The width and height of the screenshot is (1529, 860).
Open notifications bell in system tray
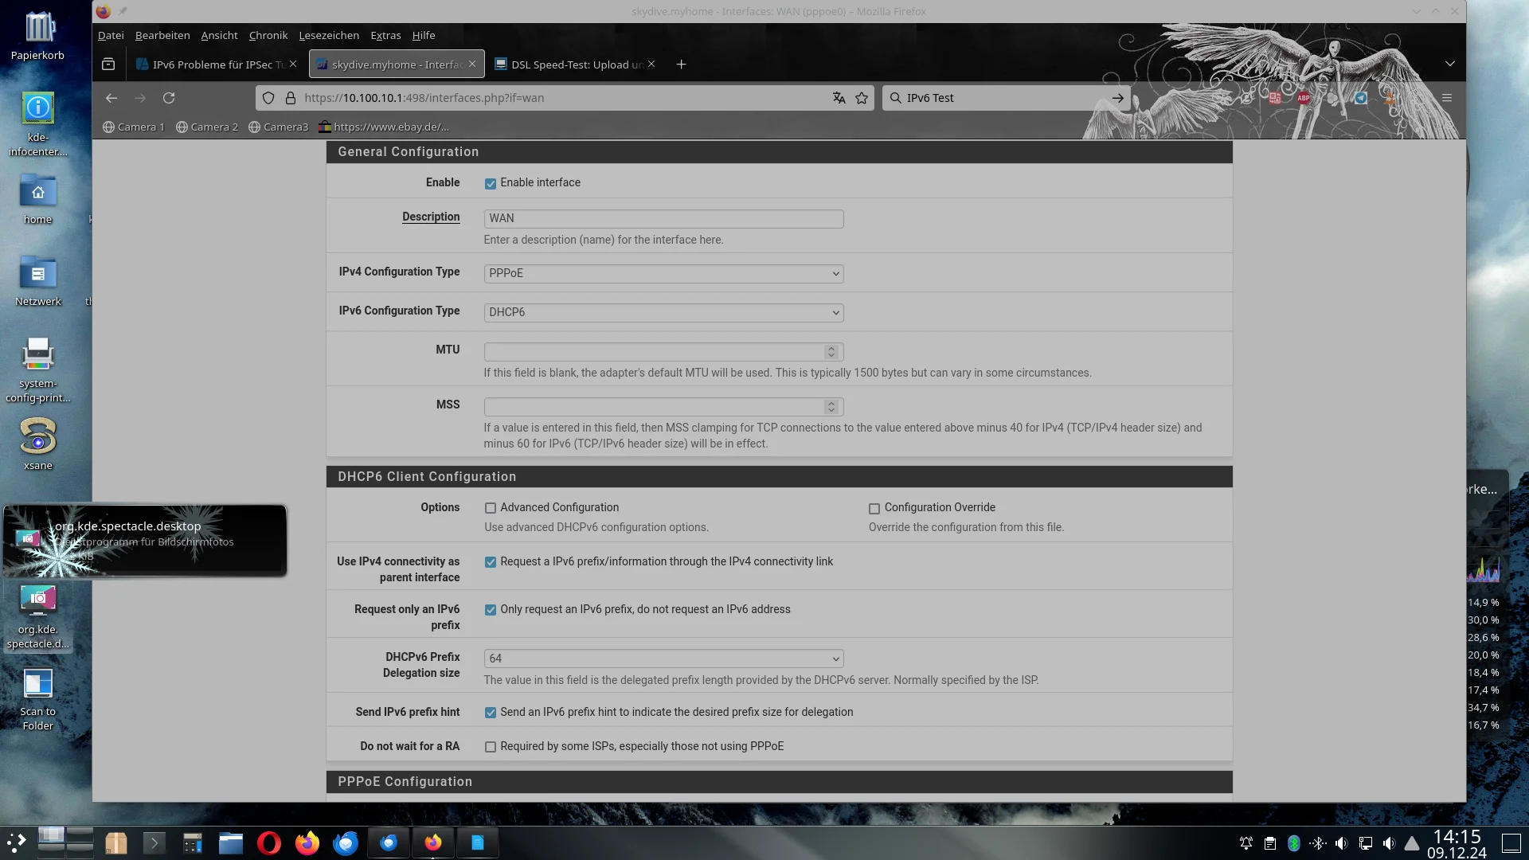coord(1246,842)
